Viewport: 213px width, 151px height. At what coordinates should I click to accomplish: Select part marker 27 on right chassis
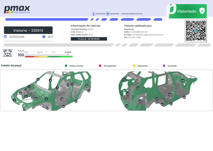(x=157, y=99)
